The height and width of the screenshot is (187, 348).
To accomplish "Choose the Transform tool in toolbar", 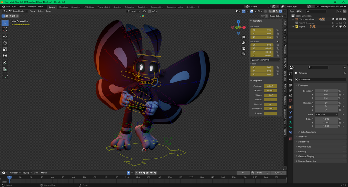I will pos(5,55).
